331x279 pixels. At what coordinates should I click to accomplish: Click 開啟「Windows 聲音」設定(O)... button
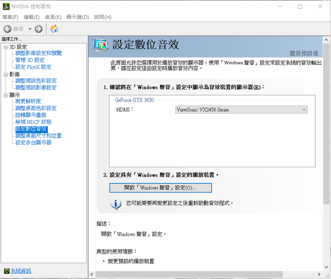tap(160, 188)
